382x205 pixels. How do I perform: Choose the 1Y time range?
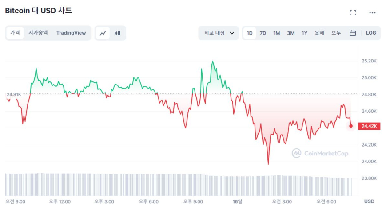pos(304,33)
